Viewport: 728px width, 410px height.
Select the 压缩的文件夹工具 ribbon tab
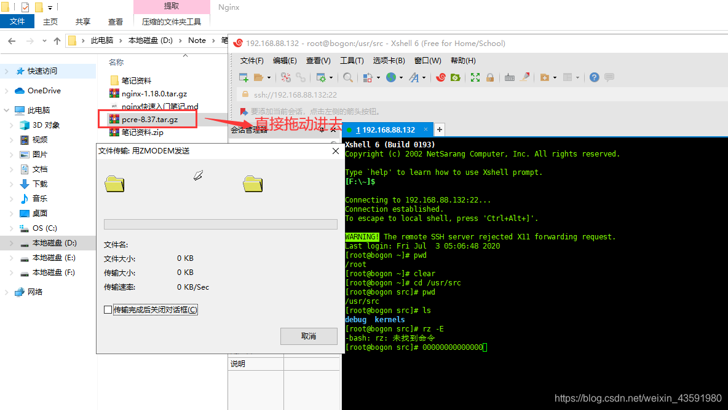pos(172,21)
